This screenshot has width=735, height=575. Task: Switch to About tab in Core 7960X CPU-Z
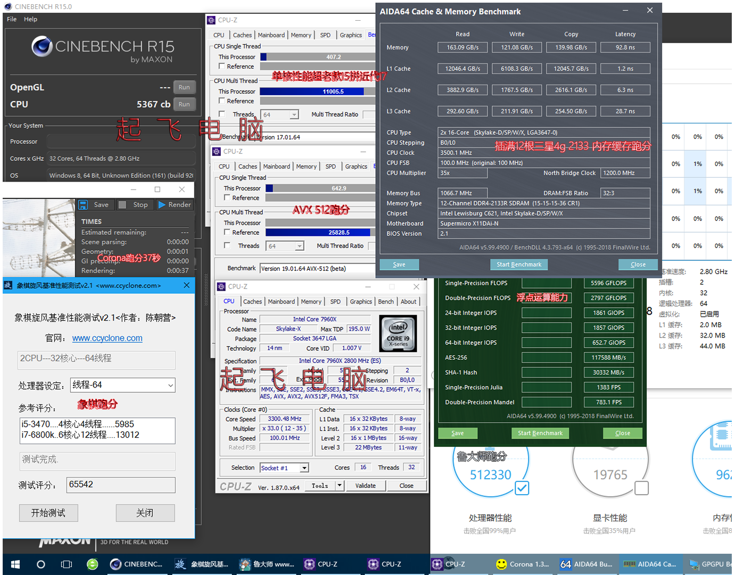[x=409, y=302]
